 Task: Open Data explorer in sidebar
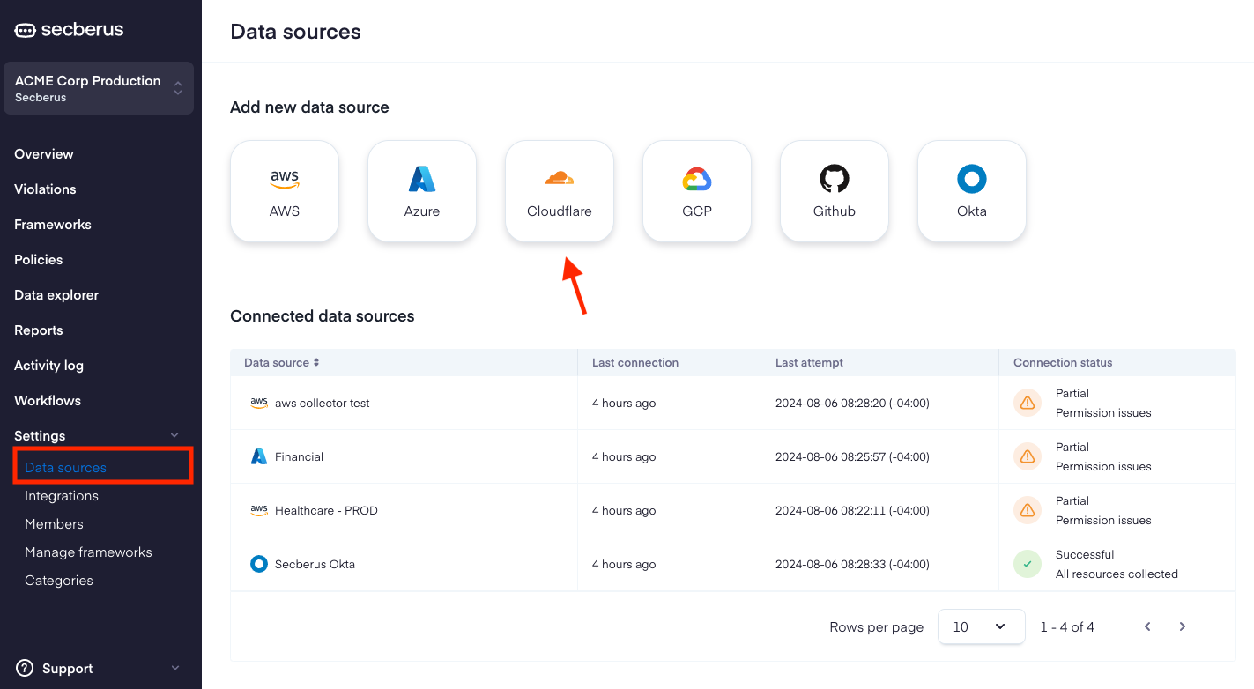(x=56, y=294)
